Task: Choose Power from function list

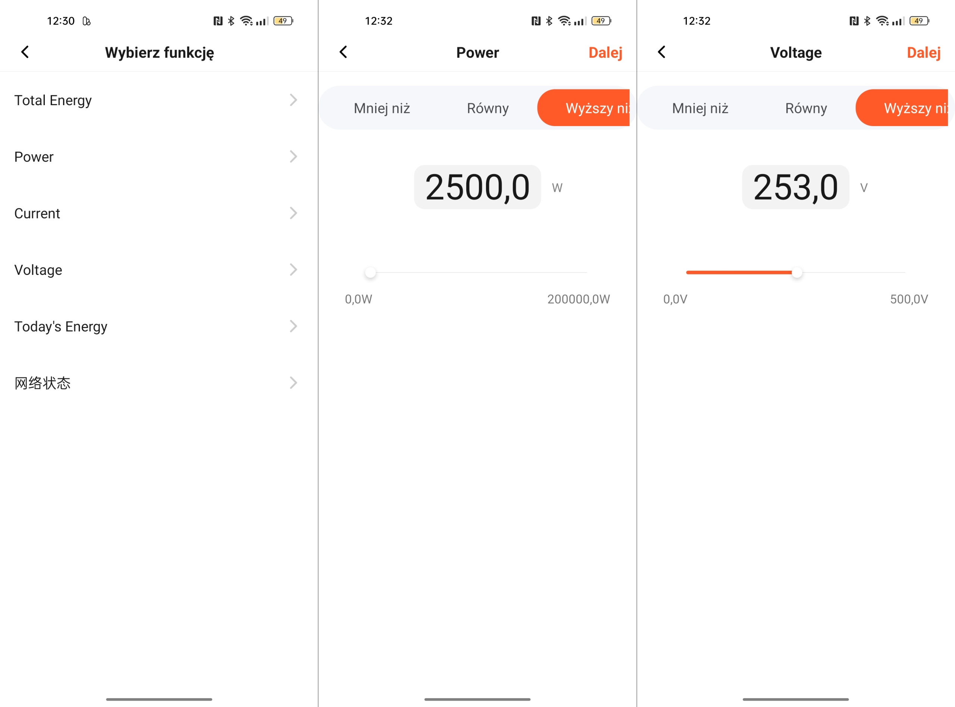Action: pos(159,157)
